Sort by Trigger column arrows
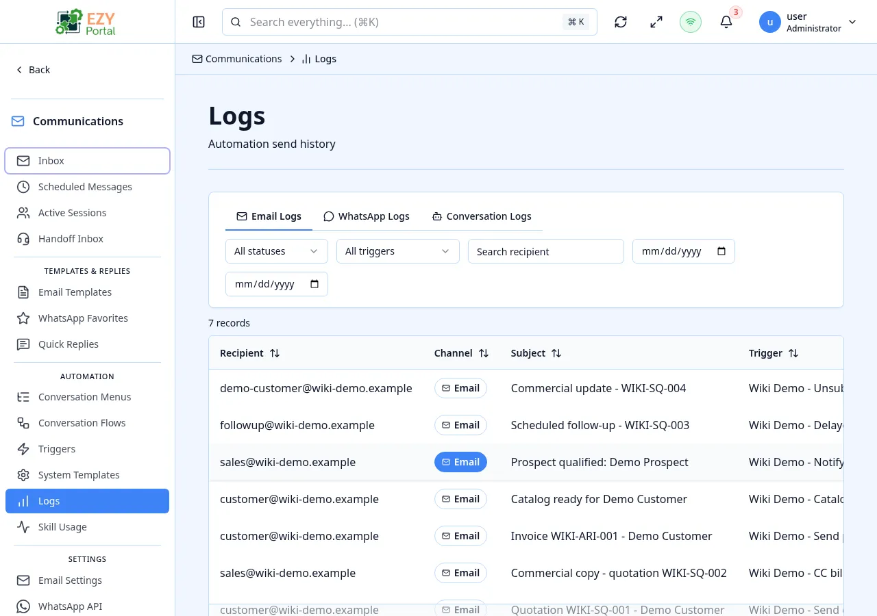 coord(793,353)
